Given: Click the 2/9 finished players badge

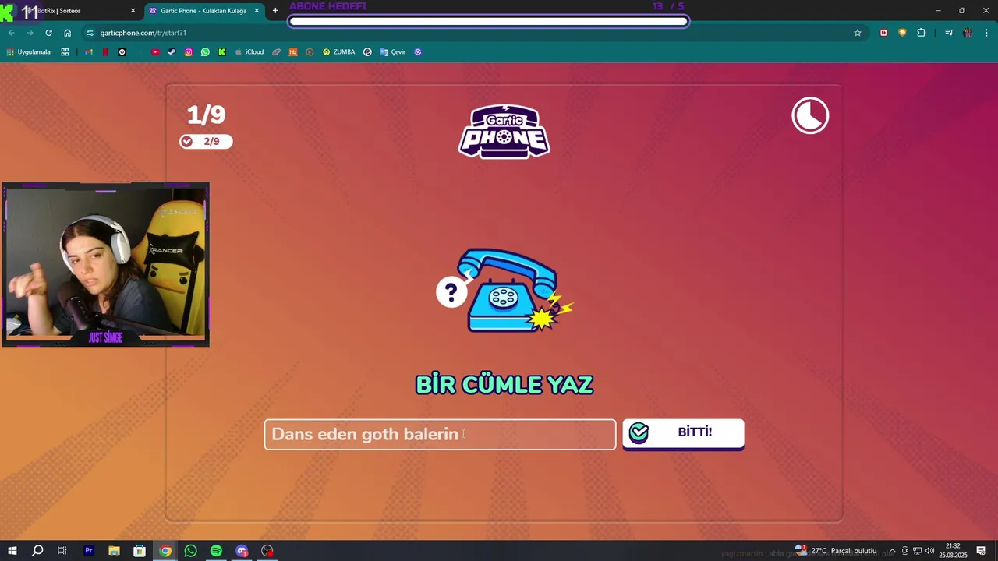Looking at the screenshot, I should coord(206,141).
